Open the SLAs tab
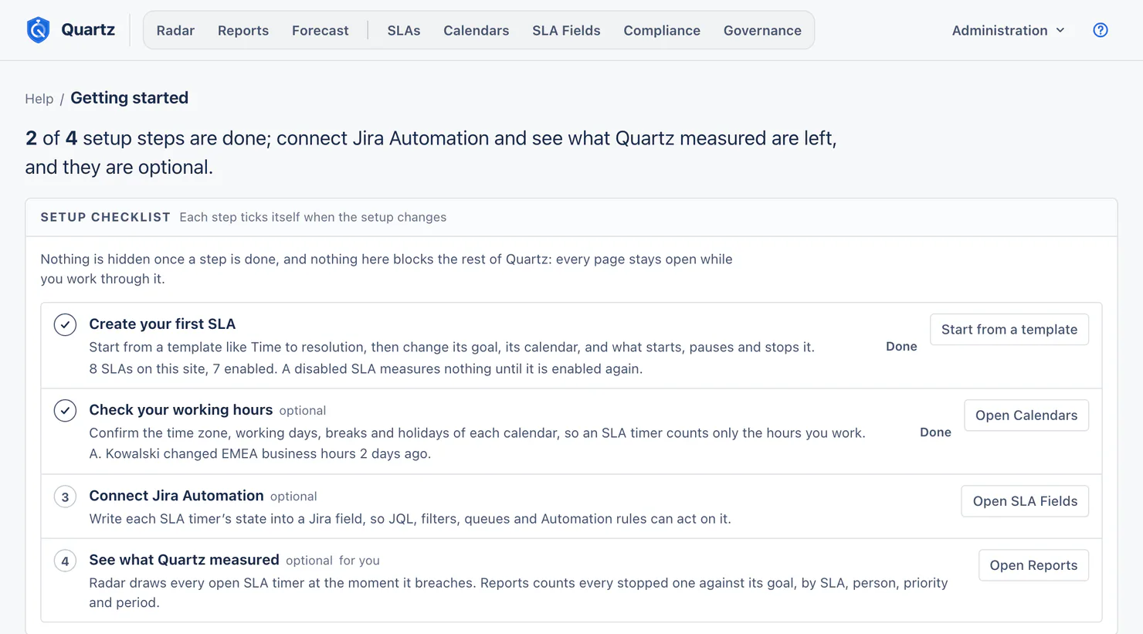 [404, 30]
